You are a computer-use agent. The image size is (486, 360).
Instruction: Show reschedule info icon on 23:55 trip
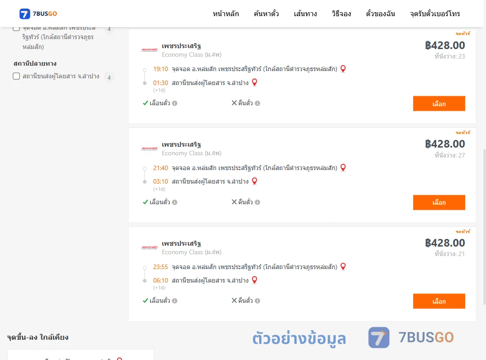pos(175,301)
